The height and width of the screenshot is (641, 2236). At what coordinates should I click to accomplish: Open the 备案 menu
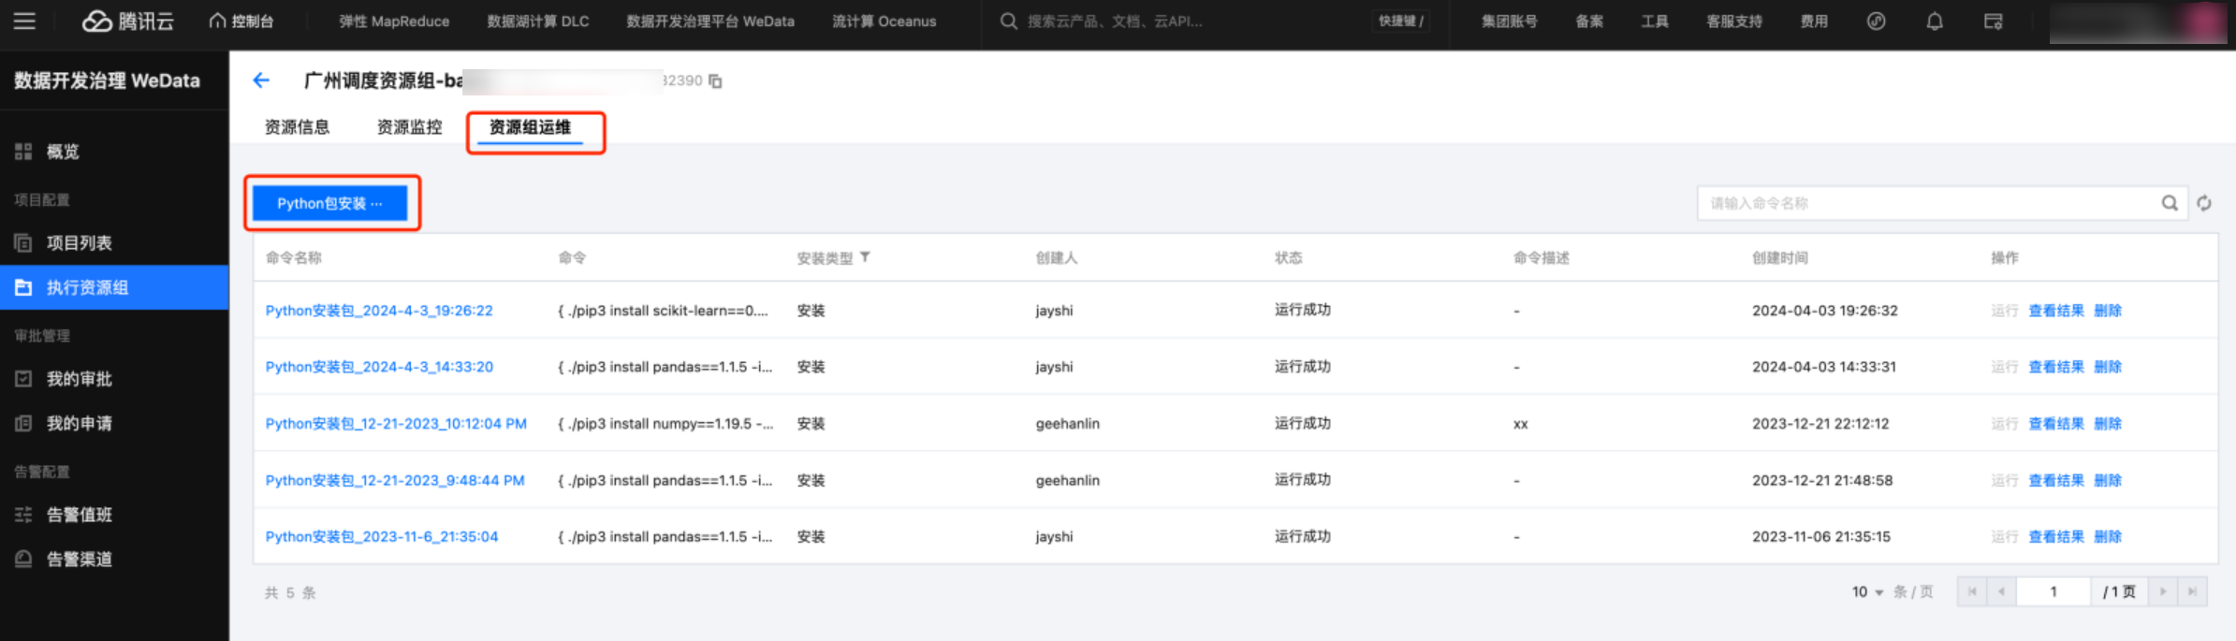(x=1589, y=21)
